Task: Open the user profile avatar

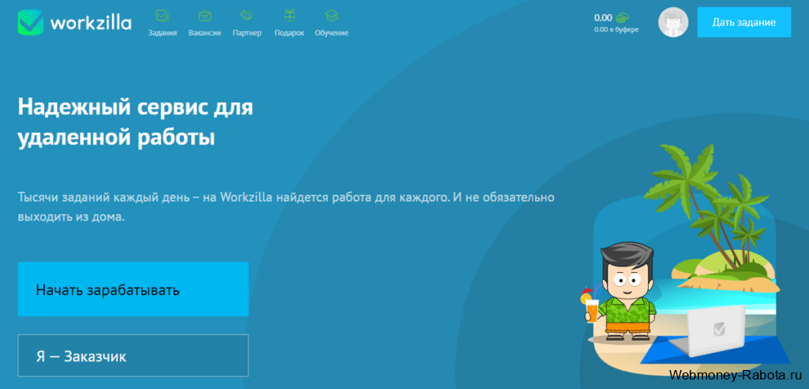Action: click(673, 22)
